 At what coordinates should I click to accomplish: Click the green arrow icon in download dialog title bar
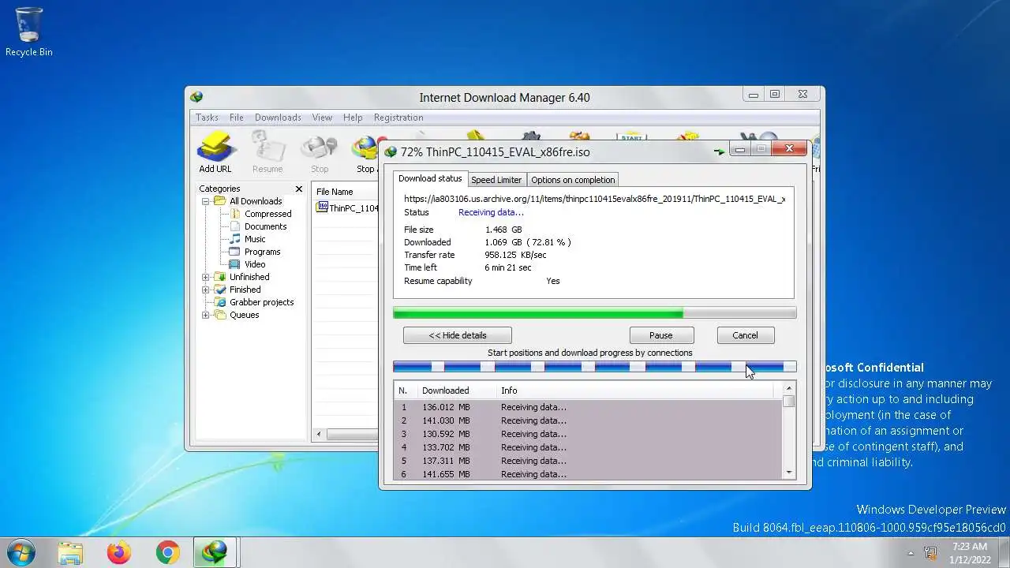pos(719,151)
